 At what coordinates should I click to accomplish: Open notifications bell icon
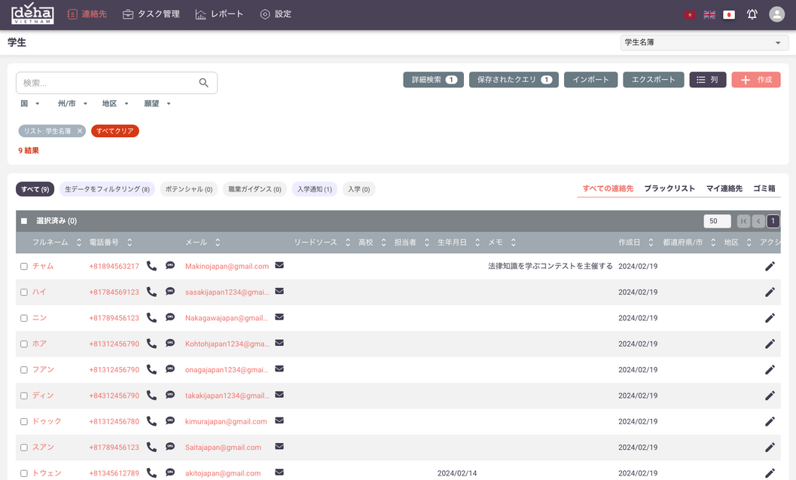click(x=752, y=14)
